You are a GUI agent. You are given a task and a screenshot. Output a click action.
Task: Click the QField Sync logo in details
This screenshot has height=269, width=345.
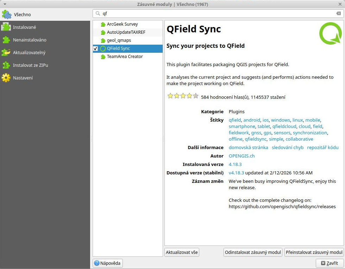[330, 33]
